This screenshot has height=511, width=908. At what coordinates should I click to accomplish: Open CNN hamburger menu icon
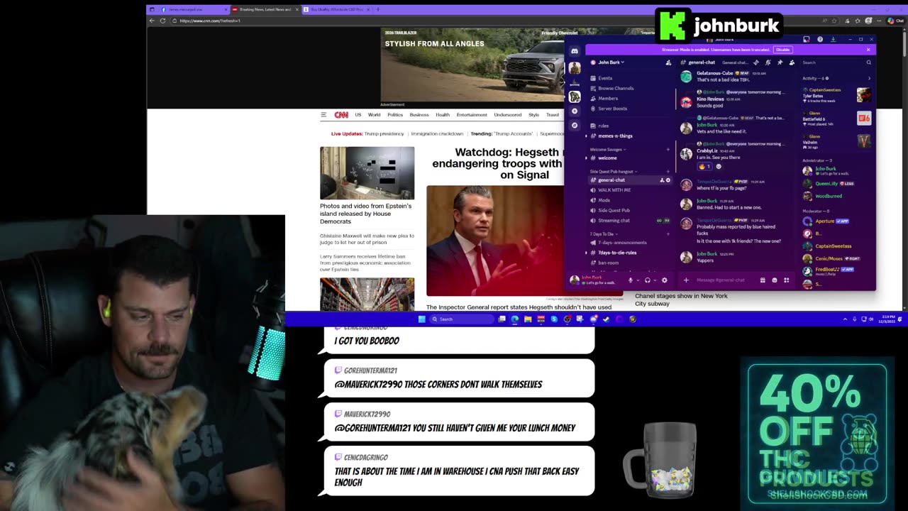click(323, 115)
